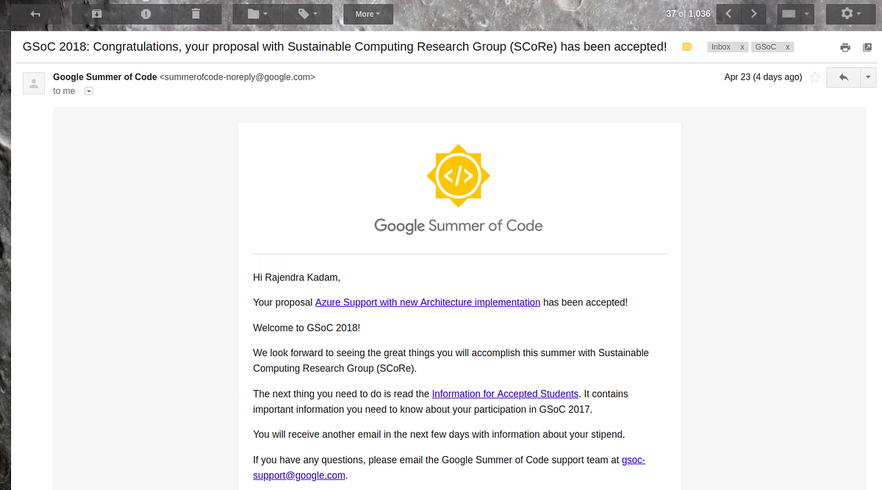
Task: Click the back-to-inbox arrow
Action: [35, 13]
